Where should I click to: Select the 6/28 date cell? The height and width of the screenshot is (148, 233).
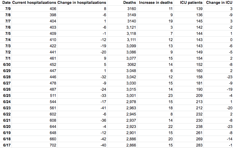pyautogui.click(x=7, y=77)
